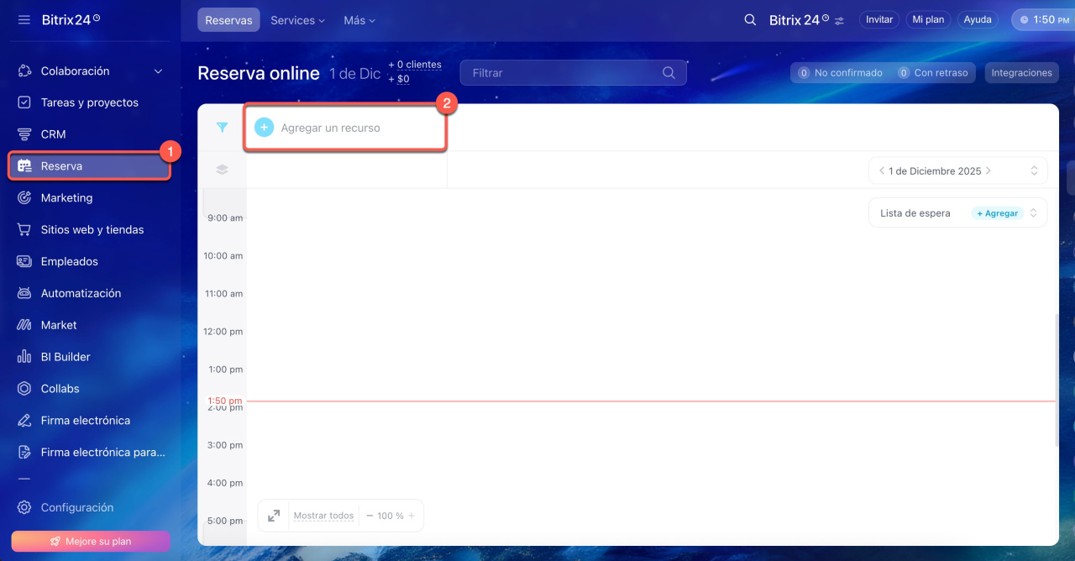Click the expand fullscreen arrows icon
This screenshot has width=1075, height=561.
pyautogui.click(x=274, y=516)
